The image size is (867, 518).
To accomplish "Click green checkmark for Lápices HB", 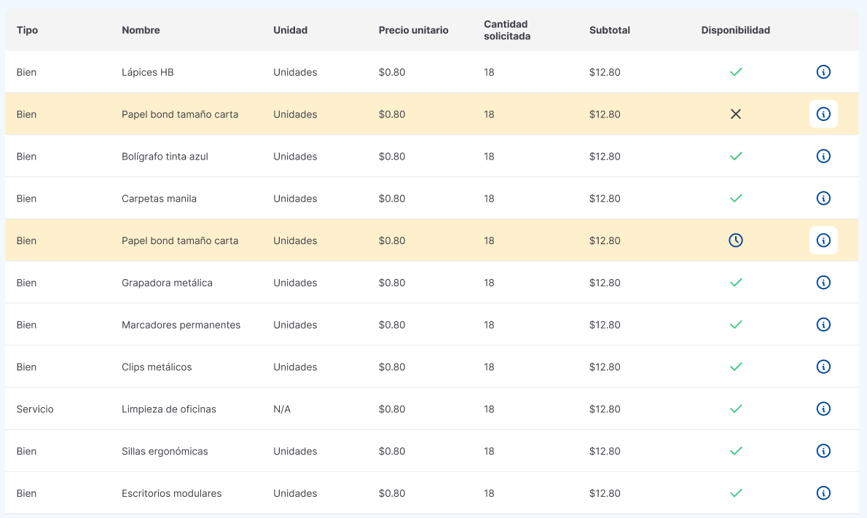I will coord(736,72).
